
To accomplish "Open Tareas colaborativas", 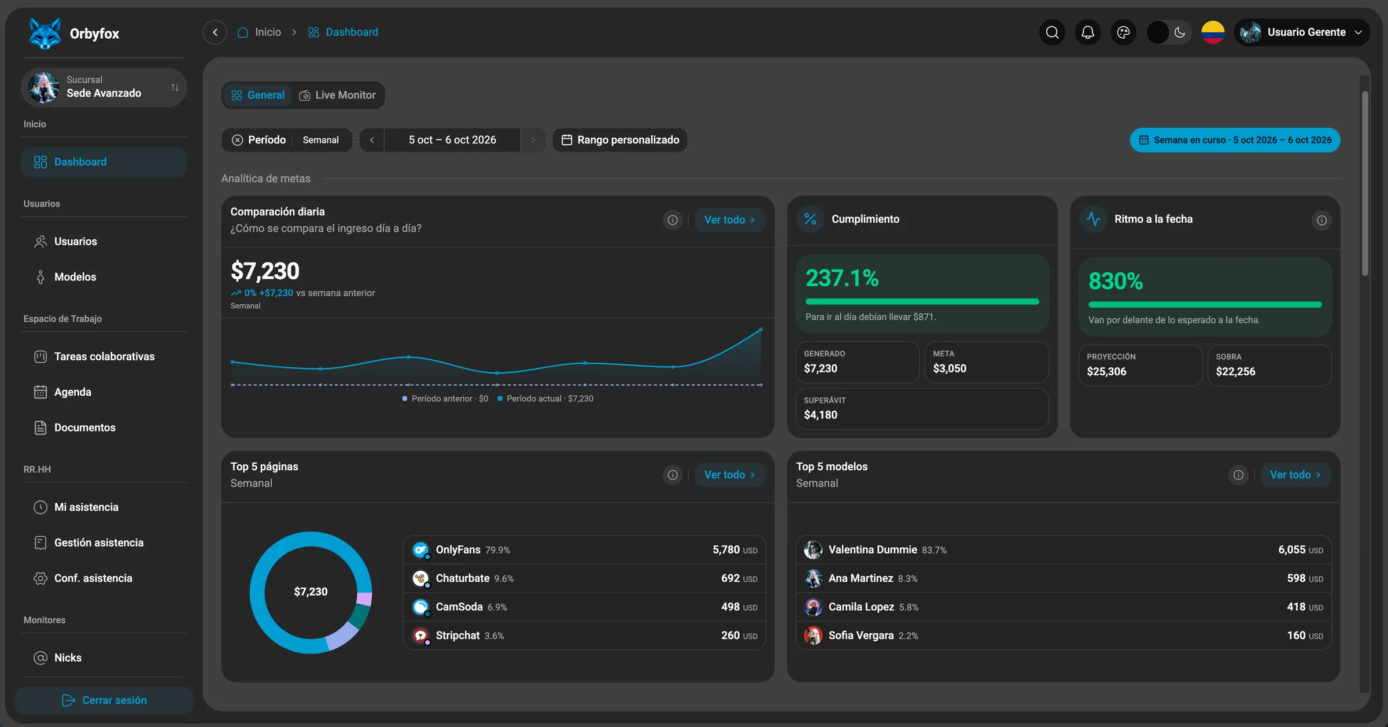I will click(x=104, y=357).
